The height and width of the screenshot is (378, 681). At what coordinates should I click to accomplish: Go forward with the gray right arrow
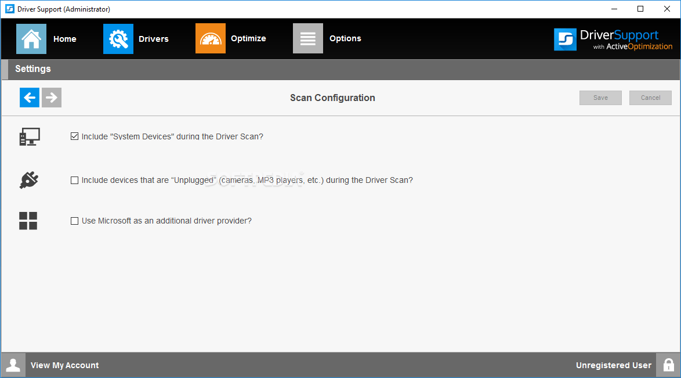pos(52,98)
